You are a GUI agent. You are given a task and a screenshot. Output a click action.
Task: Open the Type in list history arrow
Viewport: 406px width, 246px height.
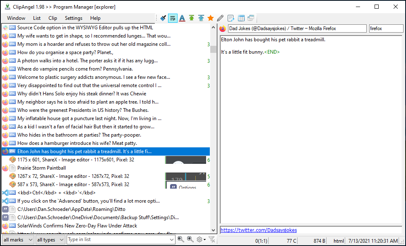point(171,239)
